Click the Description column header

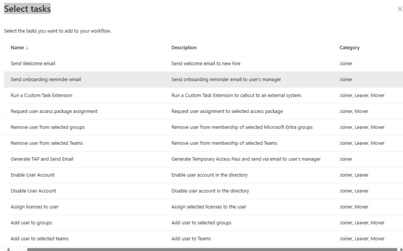[x=184, y=48]
